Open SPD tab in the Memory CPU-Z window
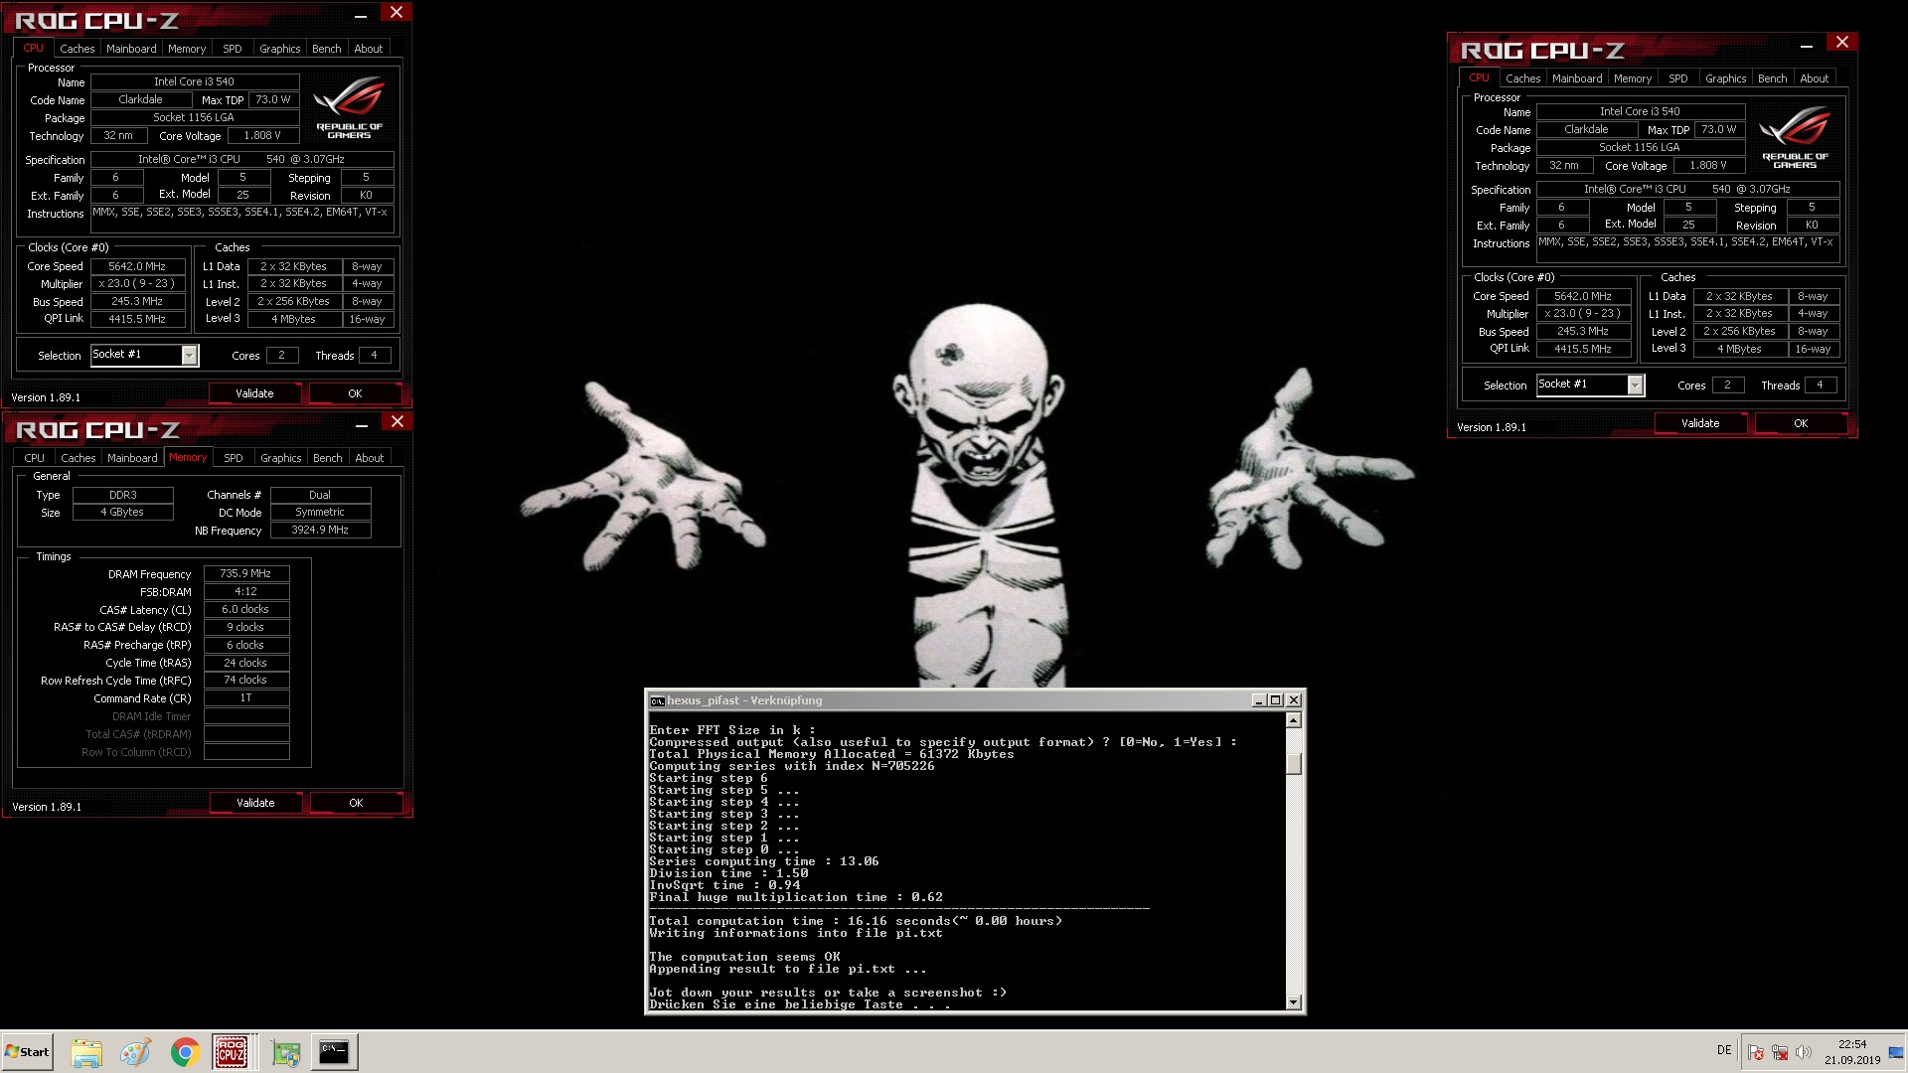 coord(233,458)
